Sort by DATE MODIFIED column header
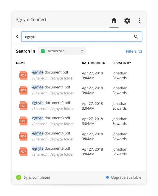158x196 pixels. (94, 63)
